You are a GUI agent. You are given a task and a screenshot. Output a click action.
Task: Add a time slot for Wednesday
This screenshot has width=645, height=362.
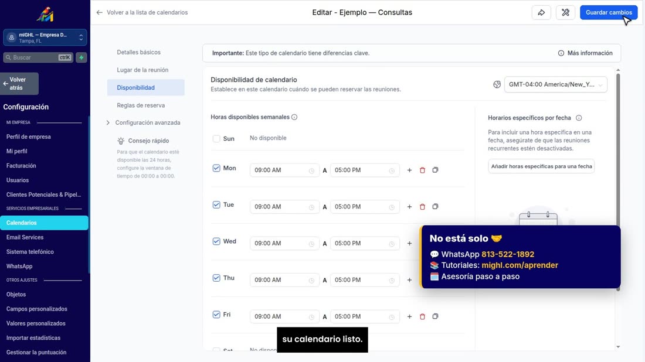click(409, 243)
